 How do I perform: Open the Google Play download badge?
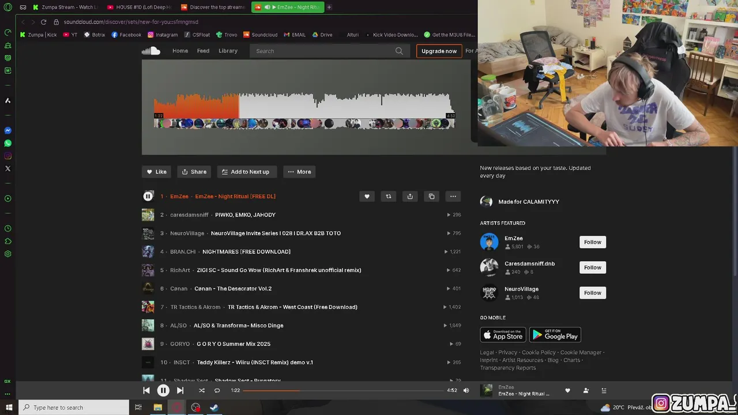[x=555, y=335]
